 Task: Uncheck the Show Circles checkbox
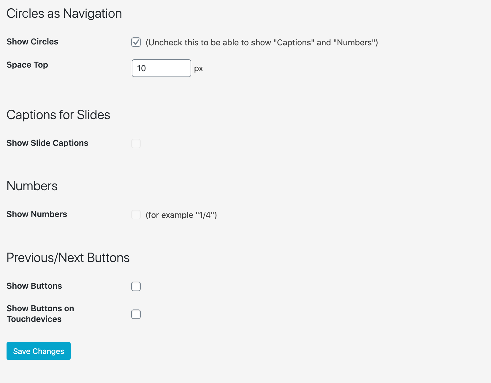(x=136, y=42)
